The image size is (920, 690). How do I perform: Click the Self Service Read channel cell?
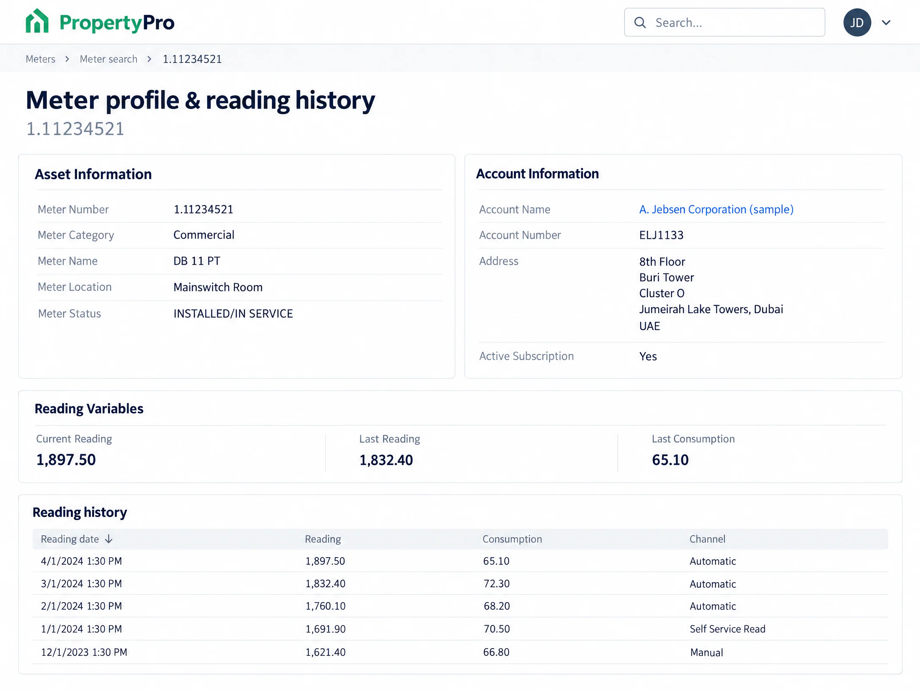tap(728, 629)
